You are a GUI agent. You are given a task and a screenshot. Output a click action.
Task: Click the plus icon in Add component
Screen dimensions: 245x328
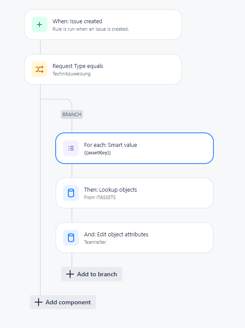pyautogui.click(x=39, y=302)
